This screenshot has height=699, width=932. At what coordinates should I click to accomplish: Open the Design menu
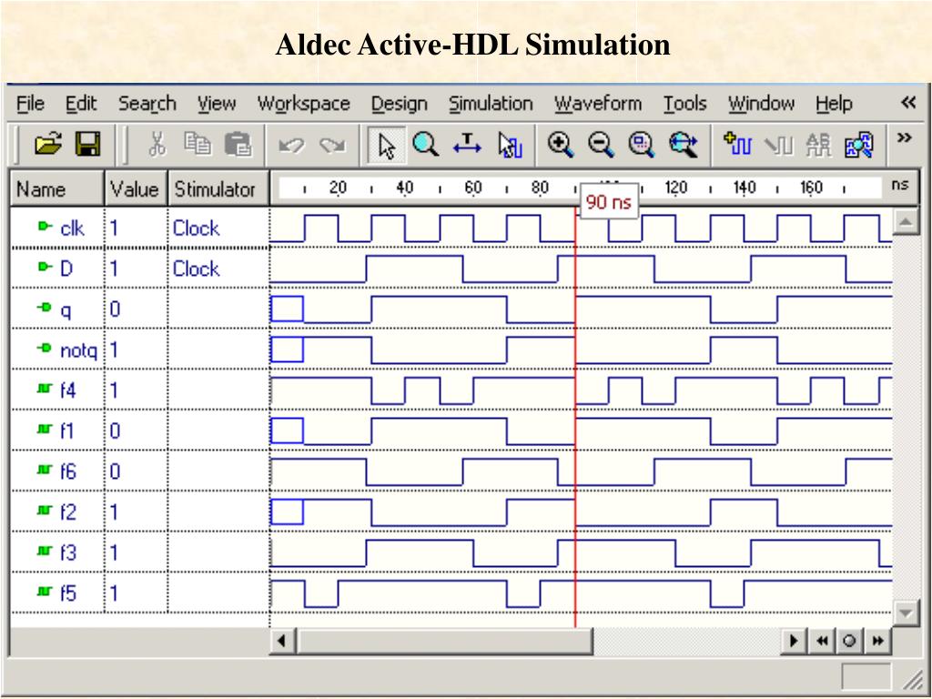pos(400,104)
